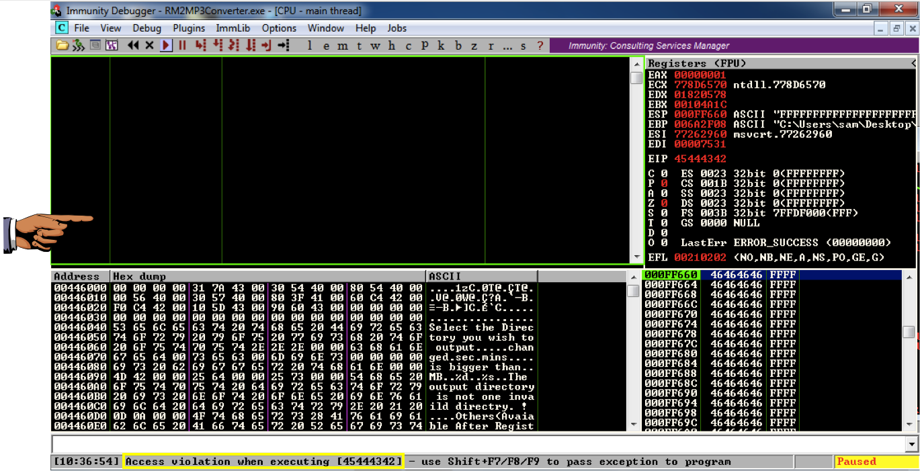
Task: Click the command input field
Action: pos(478,444)
